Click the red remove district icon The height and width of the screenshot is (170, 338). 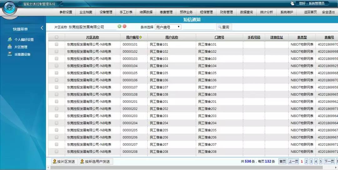coord(125,26)
